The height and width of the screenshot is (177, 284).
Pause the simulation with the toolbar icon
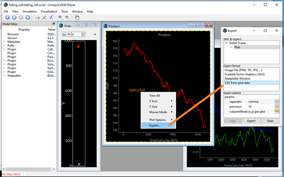pos(21,18)
